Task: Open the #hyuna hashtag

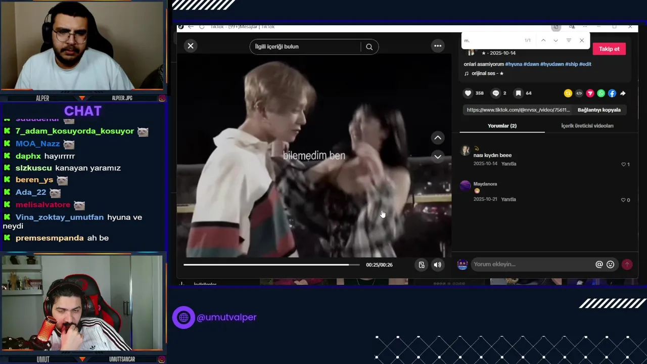Action: [x=514, y=64]
